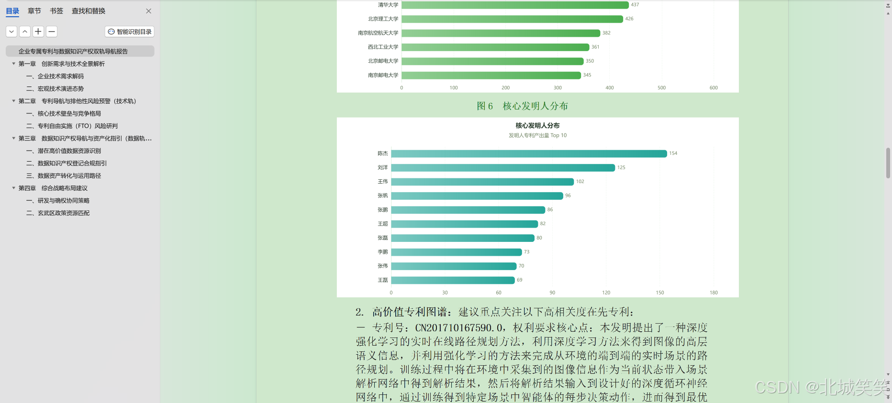Click 第一章 创新需求与技术全景解析 entry
Screen dimensions: 892x403
point(62,64)
